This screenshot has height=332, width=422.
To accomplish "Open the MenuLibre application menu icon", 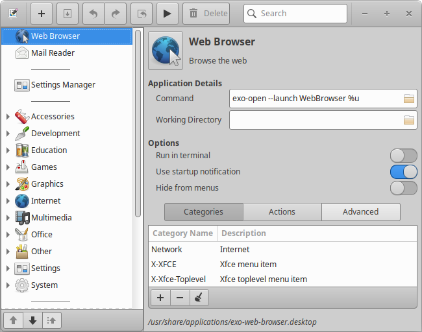I will point(13,14).
